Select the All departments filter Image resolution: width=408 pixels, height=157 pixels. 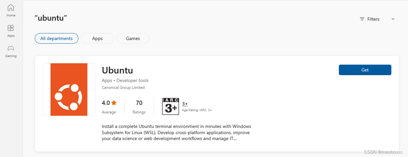[57, 38]
